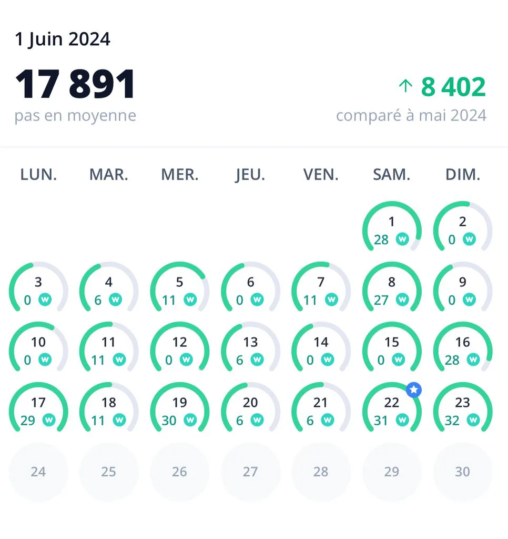Tap the comparé à mai 2024 label
Image resolution: width=508 pixels, height=539 pixels.
pos(411,115)
